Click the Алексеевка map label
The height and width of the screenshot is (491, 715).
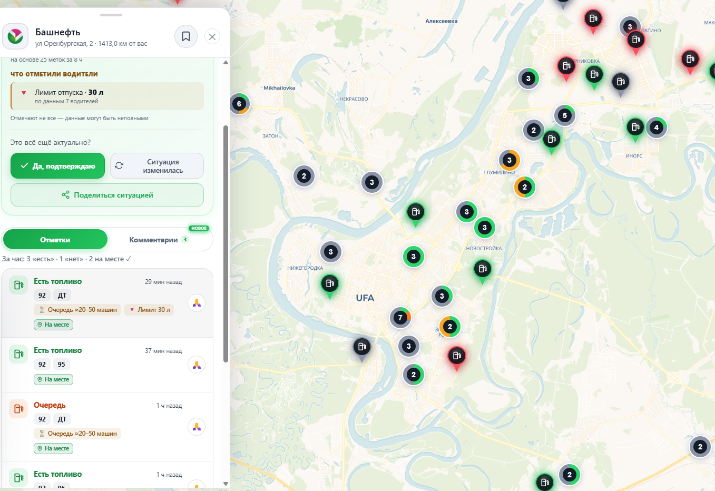(442, 21)
